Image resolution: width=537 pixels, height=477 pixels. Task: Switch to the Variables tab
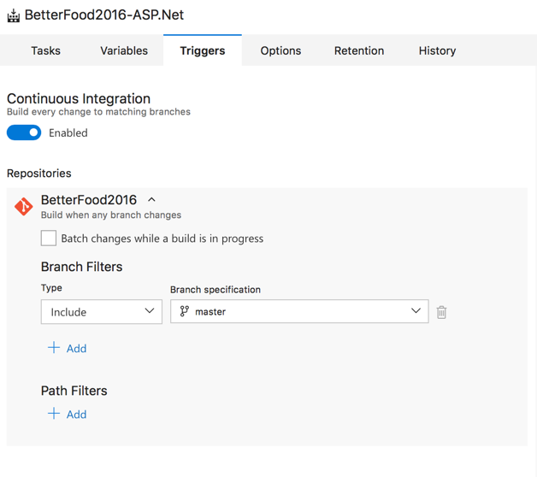pos(124,50)
